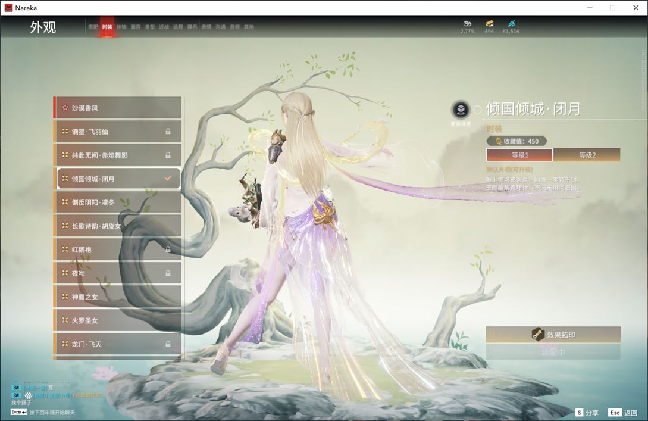Click the rarity icon beside 火罗圣女
648x421 pixels.
[x=65, y=320]
